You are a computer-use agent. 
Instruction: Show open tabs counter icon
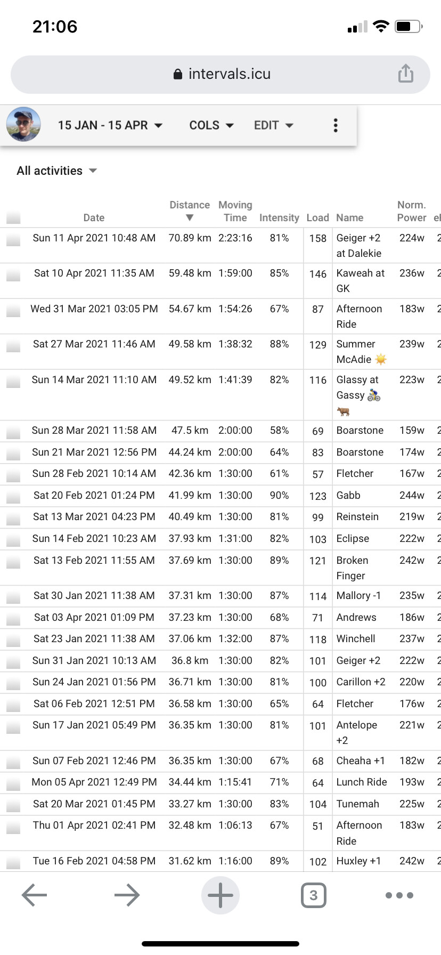pos(314,895)
